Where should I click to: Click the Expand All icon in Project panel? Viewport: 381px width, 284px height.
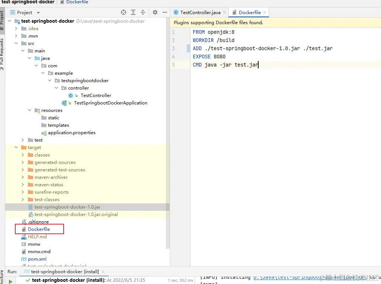[x=133, y=12]
